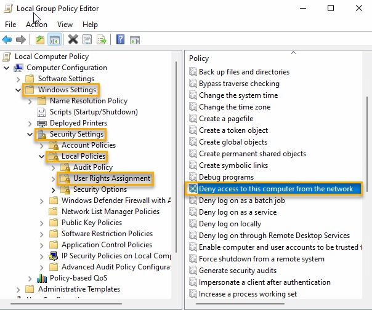Toggle Show/Hide Console Tree toolbar icon
This screenshot has height=310, width=372.
pyautogui.click(x=55, y=39)
